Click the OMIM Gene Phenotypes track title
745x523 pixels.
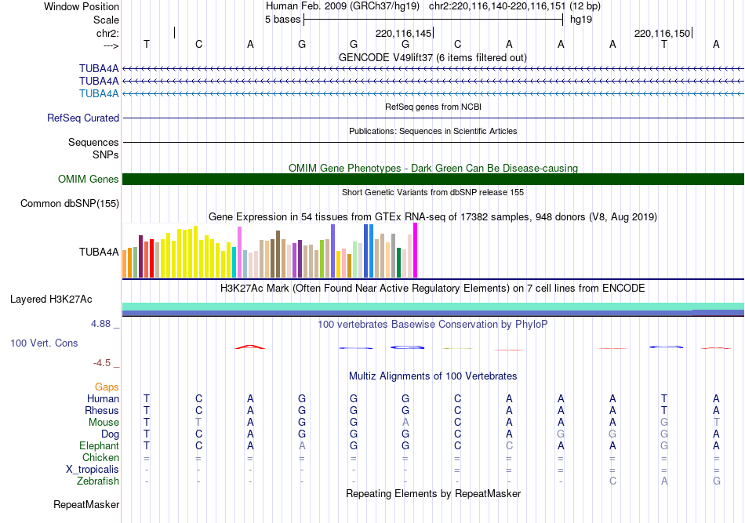coord(433,168)
